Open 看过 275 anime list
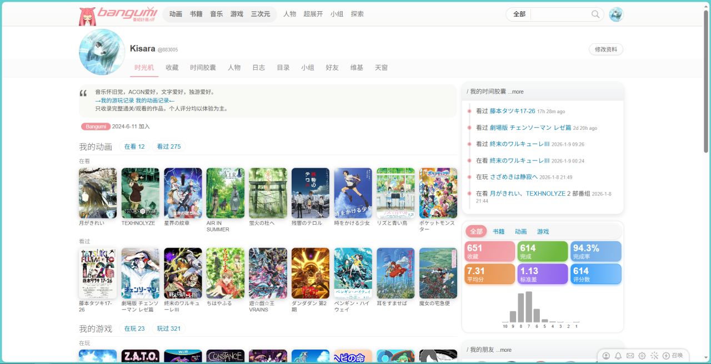 pos(169,146)
